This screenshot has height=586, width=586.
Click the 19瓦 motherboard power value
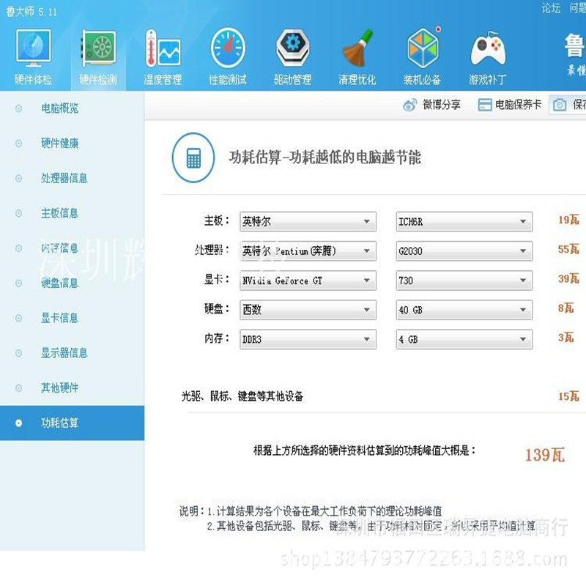click(568, 220)
